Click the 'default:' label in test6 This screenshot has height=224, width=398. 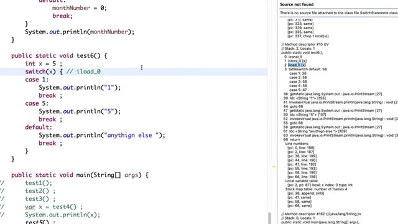(x=39, y=127)
